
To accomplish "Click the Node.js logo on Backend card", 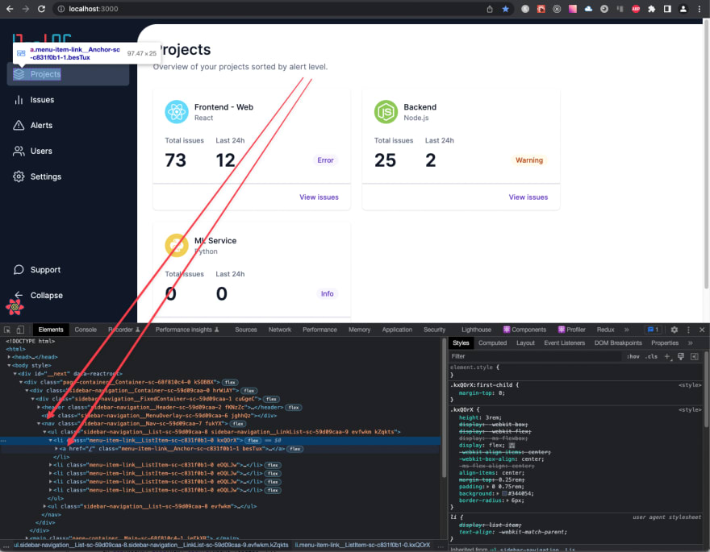I will (x=386, y=112).
